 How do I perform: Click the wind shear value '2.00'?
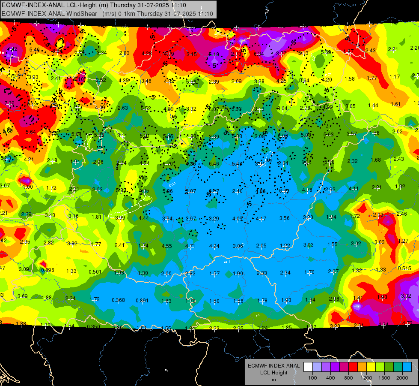point(166,274)
